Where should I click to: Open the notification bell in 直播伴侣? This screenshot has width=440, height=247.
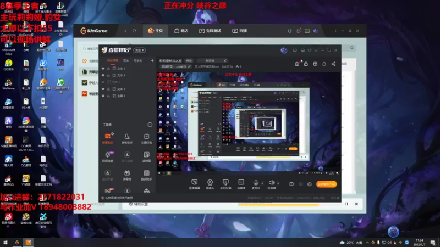tap(324, 64)
